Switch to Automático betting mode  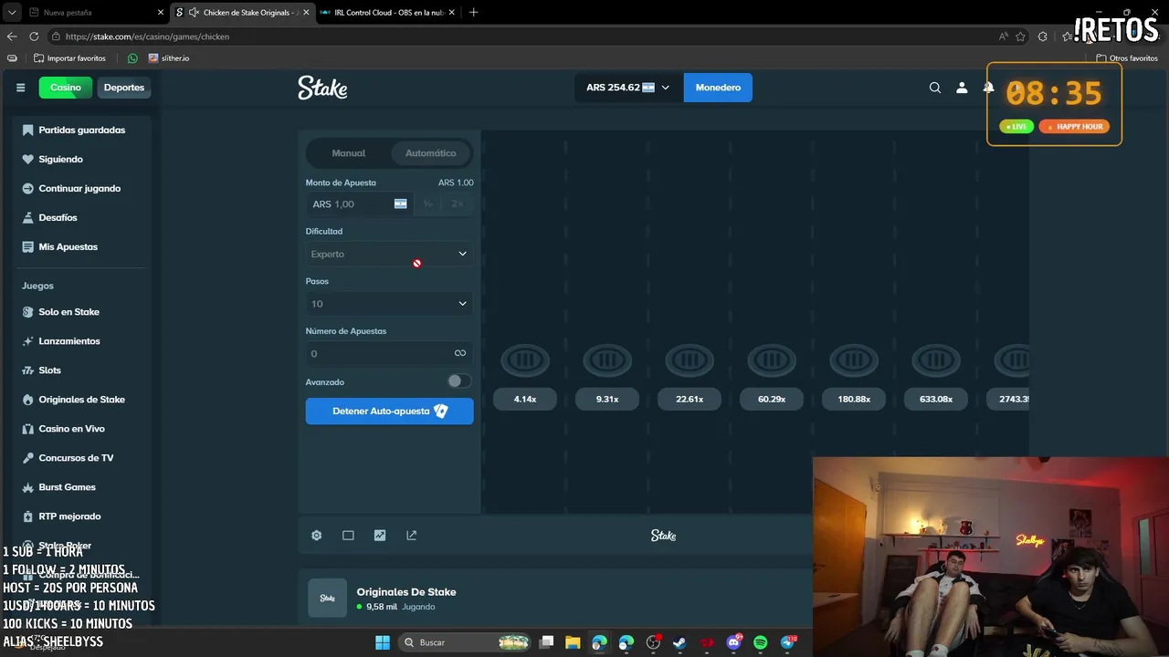430,153
